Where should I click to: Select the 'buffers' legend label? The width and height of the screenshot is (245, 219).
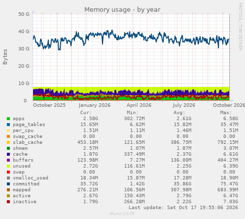(x=23, y=160)
